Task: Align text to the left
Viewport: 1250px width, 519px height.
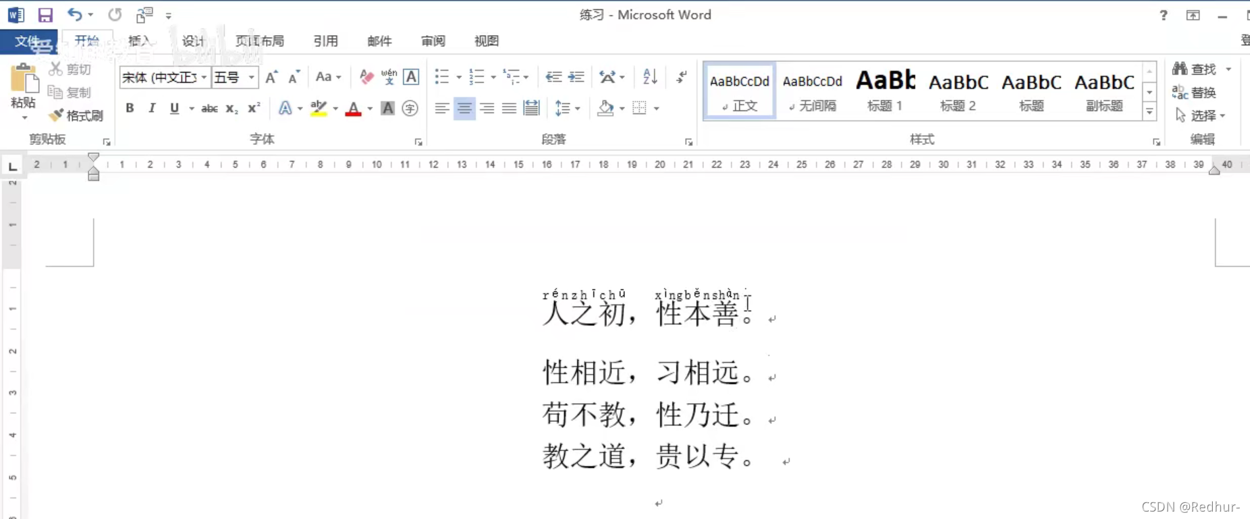Action: pos(441,108)
